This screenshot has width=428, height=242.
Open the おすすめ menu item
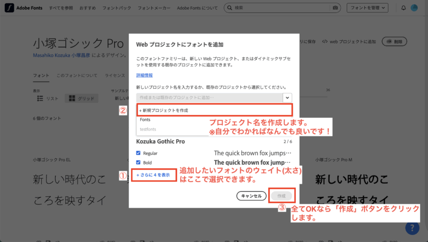pyautogui.click(x=88, y=8)
